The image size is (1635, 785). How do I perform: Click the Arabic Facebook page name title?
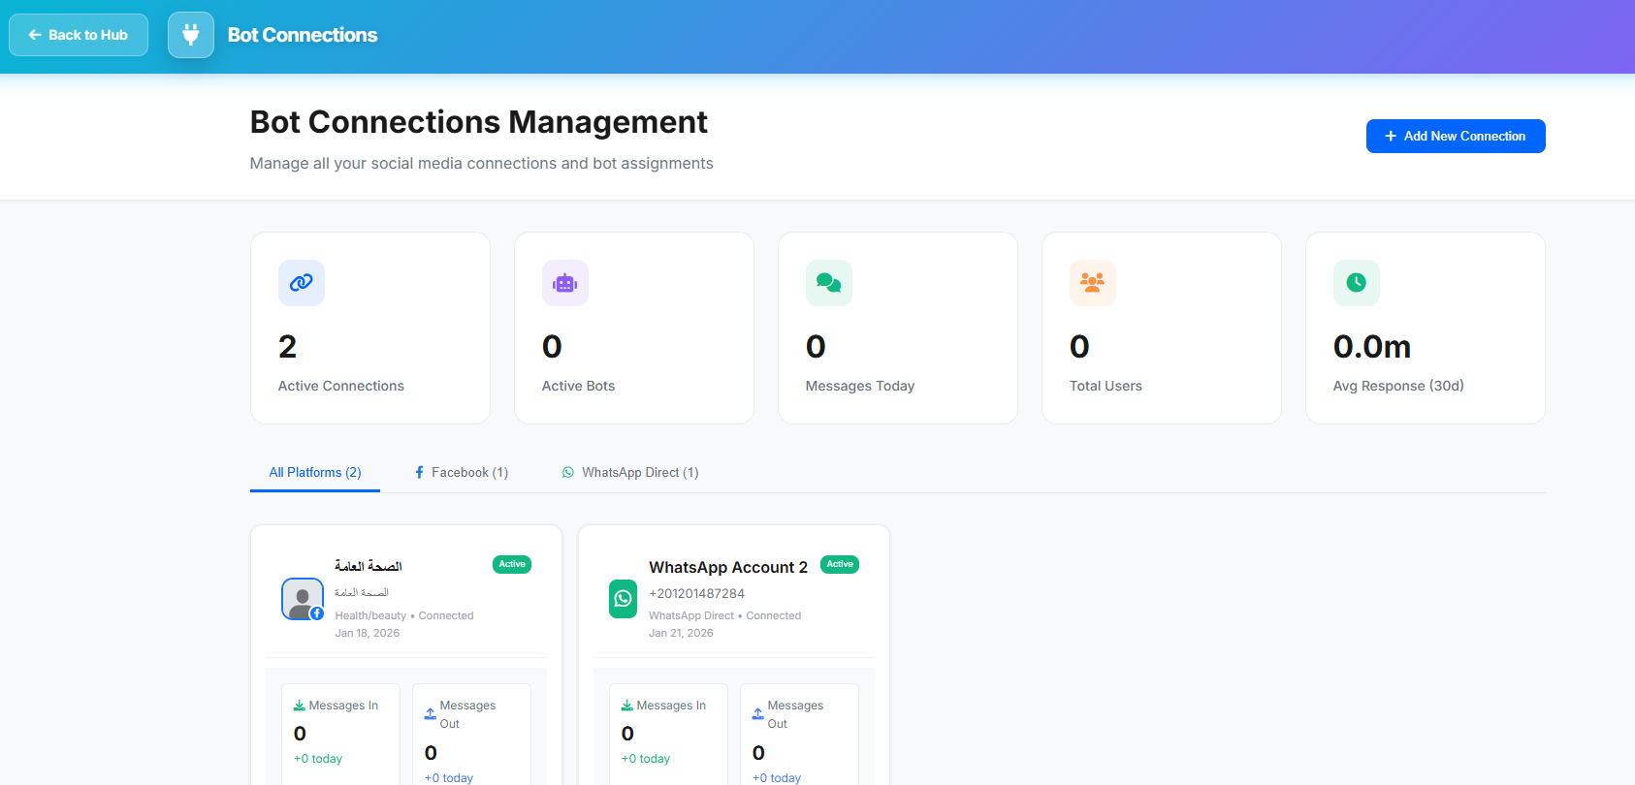tap(369, 566)
